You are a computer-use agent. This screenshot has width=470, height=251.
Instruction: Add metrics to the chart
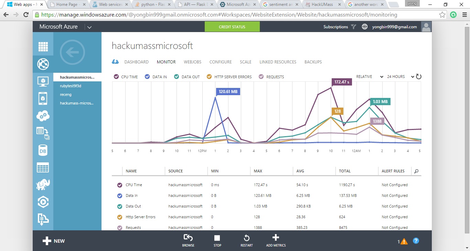coord(276,241)
